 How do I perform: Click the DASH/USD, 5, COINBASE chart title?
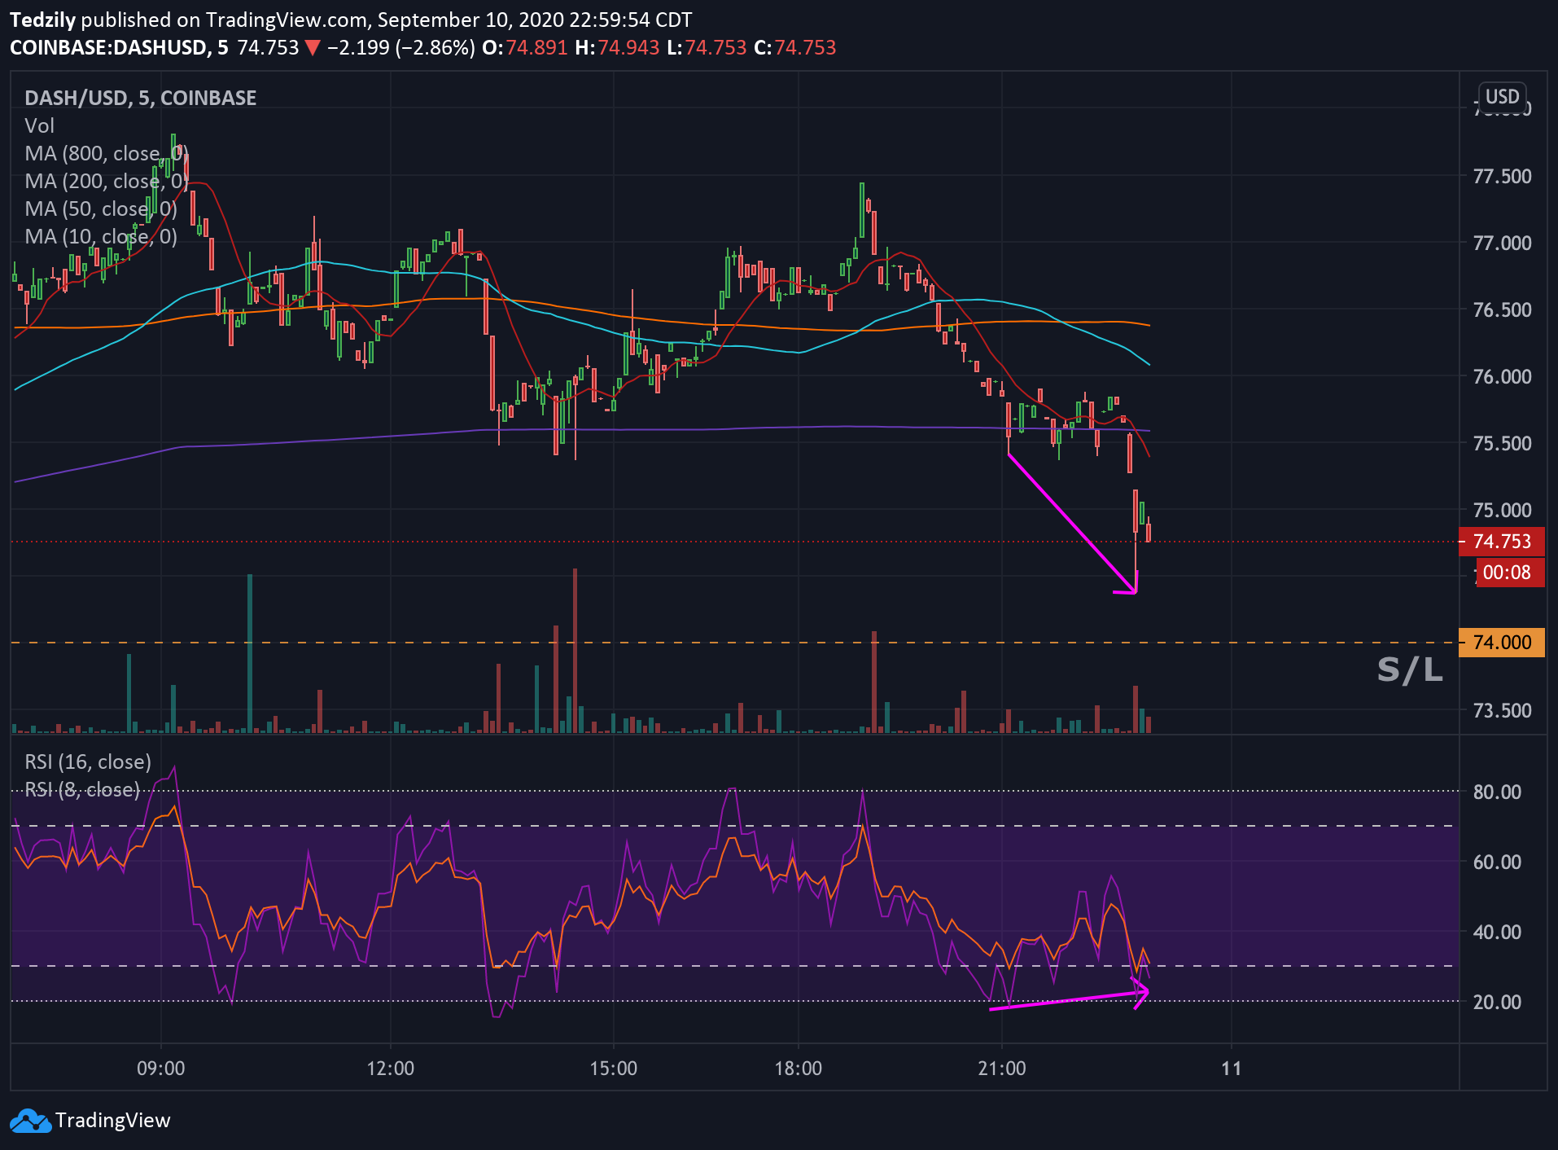pyautogui.click(x=140, y=99)
